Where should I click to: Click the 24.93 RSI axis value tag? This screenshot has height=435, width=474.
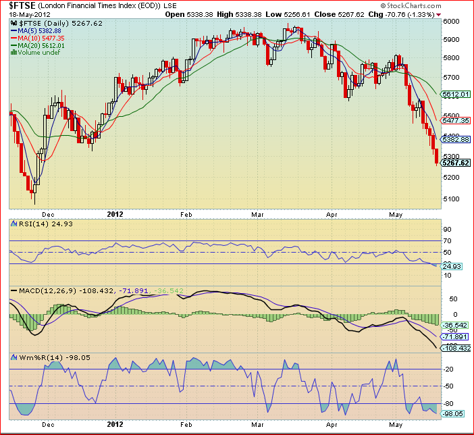point(452,266)
